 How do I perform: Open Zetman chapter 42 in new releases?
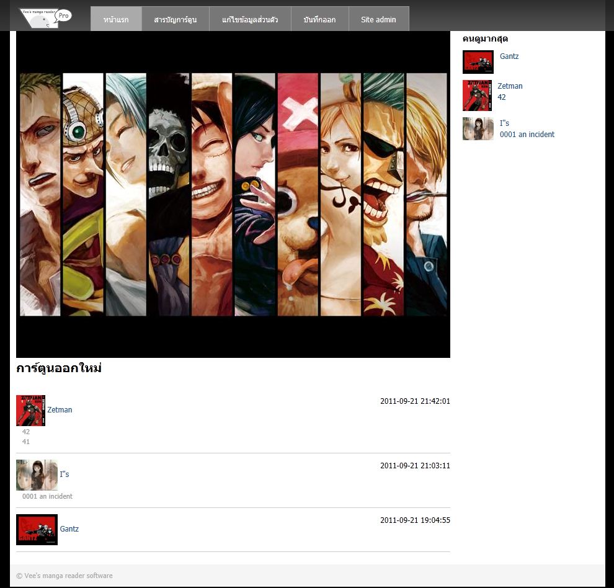pos(26,432)
